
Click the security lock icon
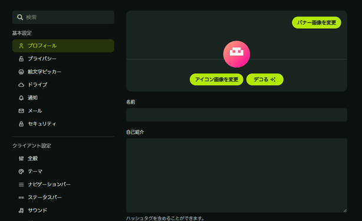(x=21, y=124)
